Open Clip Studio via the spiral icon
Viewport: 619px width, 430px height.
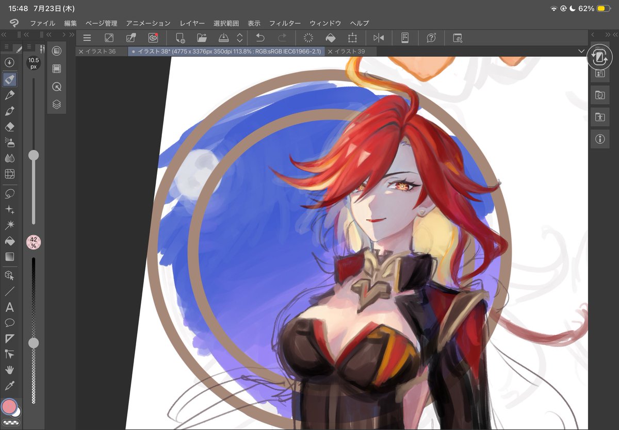click(x=153, y=38)
